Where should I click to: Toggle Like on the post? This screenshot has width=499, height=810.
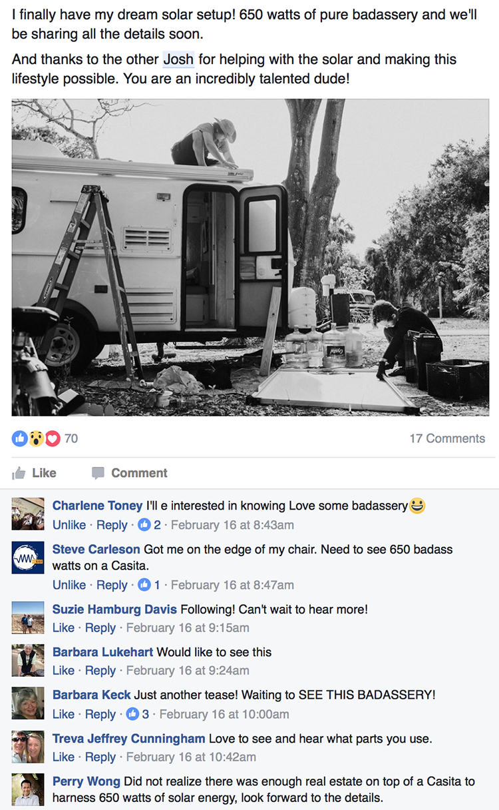(x=35, y=473)
